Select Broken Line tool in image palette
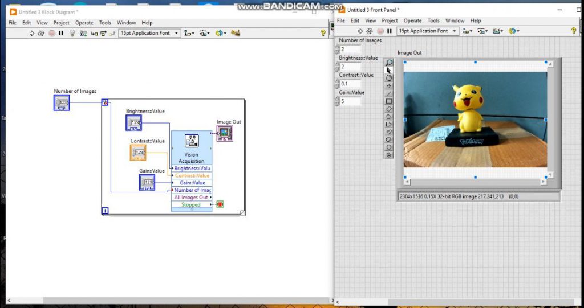The width and height of the screenshot is (584, 308). pos(389,117)
